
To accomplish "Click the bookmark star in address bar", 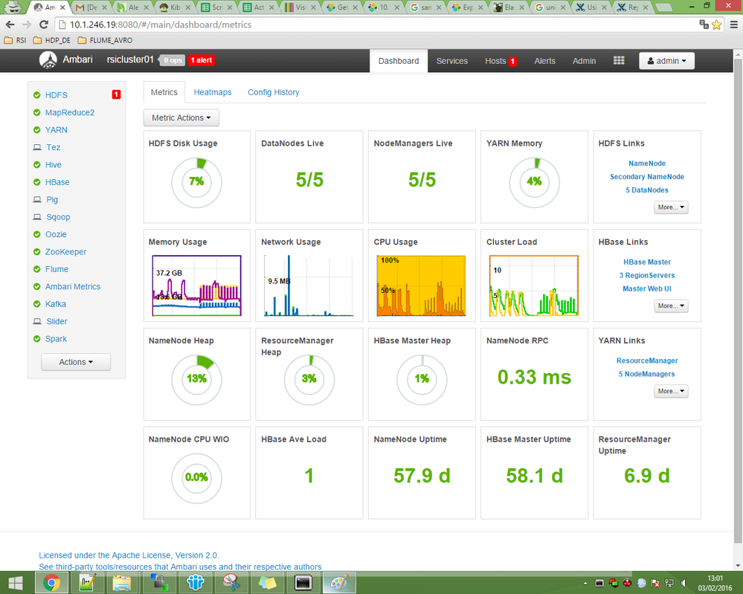I will 717,25.
